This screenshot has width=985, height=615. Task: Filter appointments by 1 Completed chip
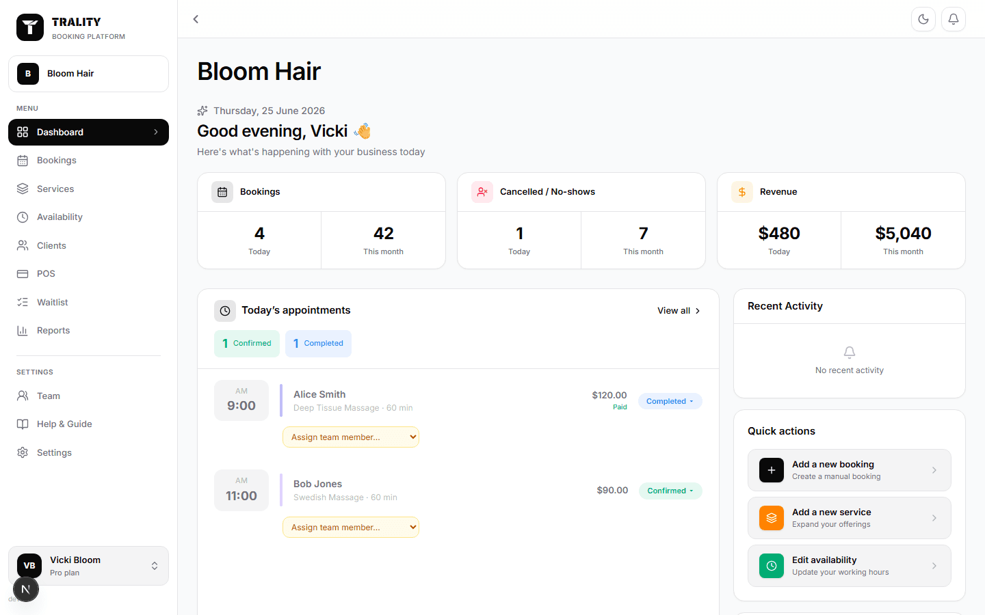pyautogui.click(x=318, y=344)
